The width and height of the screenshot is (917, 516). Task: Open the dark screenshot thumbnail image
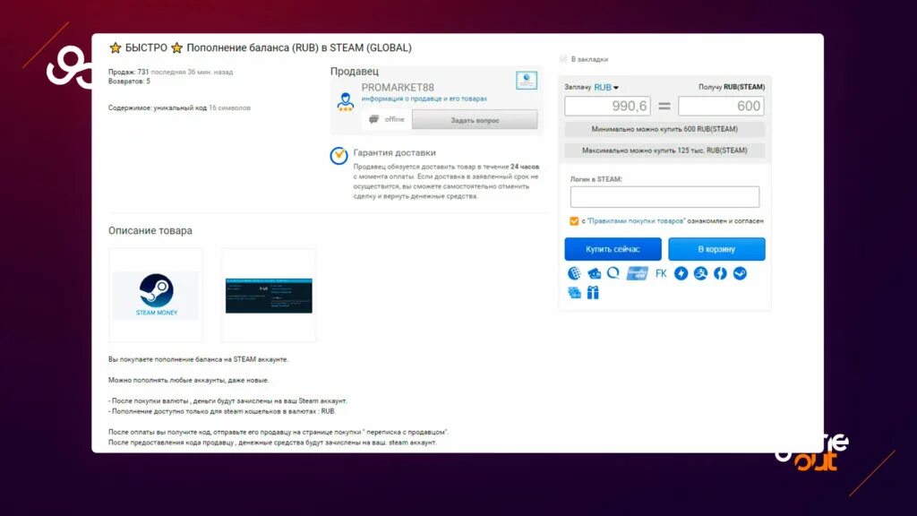tap(269, 295)
